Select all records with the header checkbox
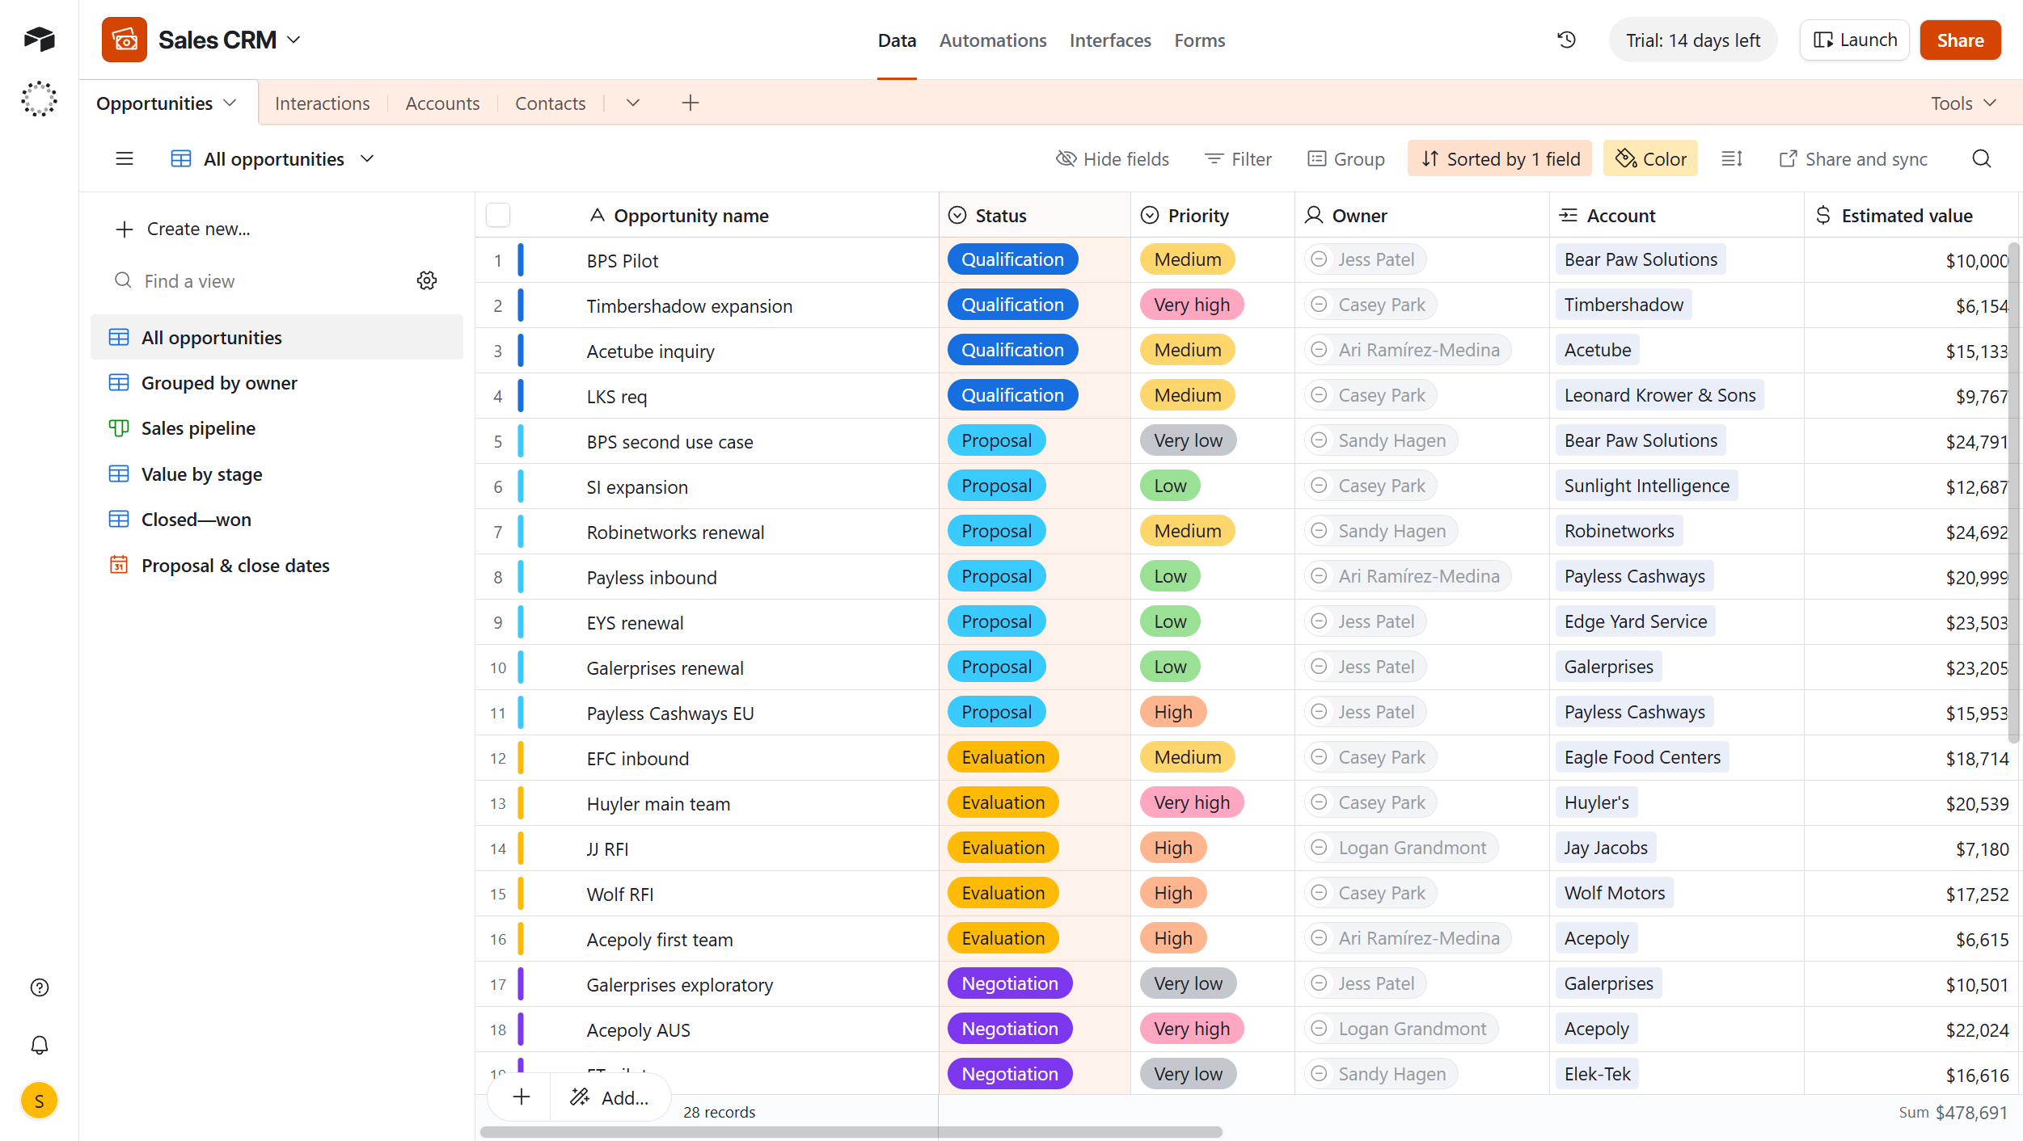 498,215
